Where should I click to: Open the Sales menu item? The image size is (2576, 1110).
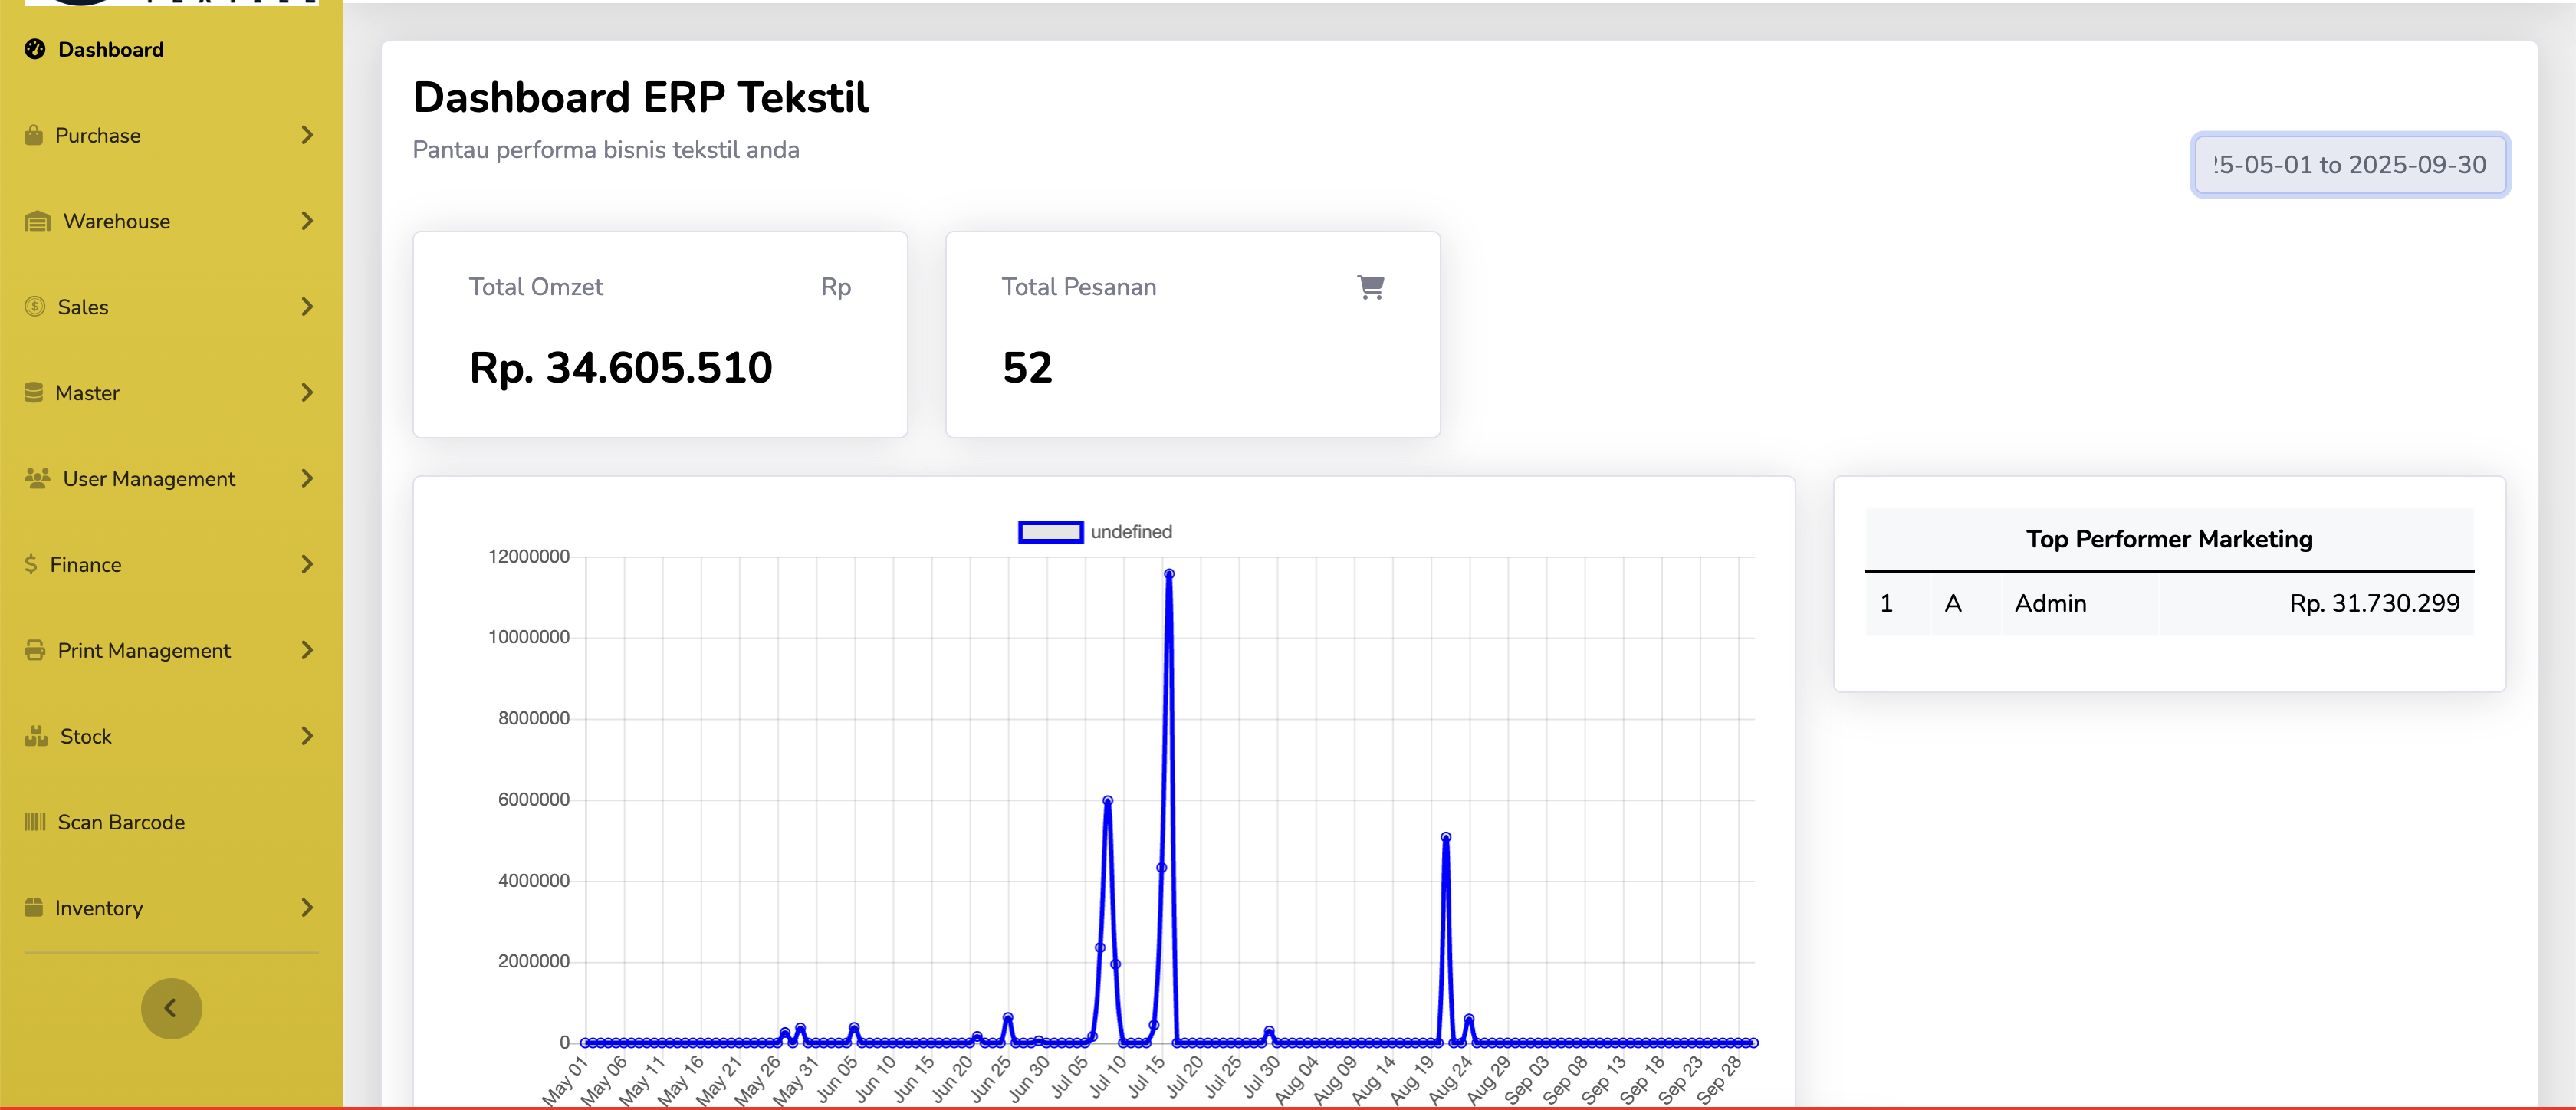click(x=83, y=307)
